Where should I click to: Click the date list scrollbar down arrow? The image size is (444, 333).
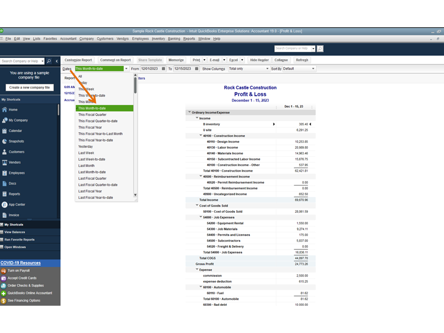136,195
